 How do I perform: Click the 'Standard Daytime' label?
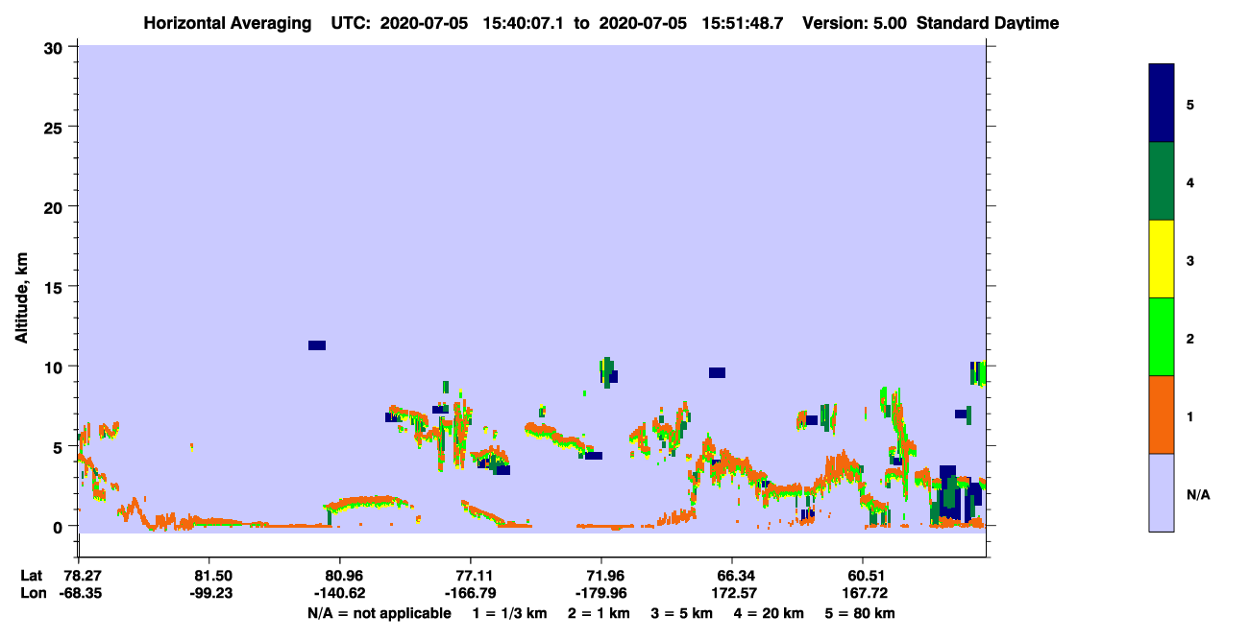point(988,22)
